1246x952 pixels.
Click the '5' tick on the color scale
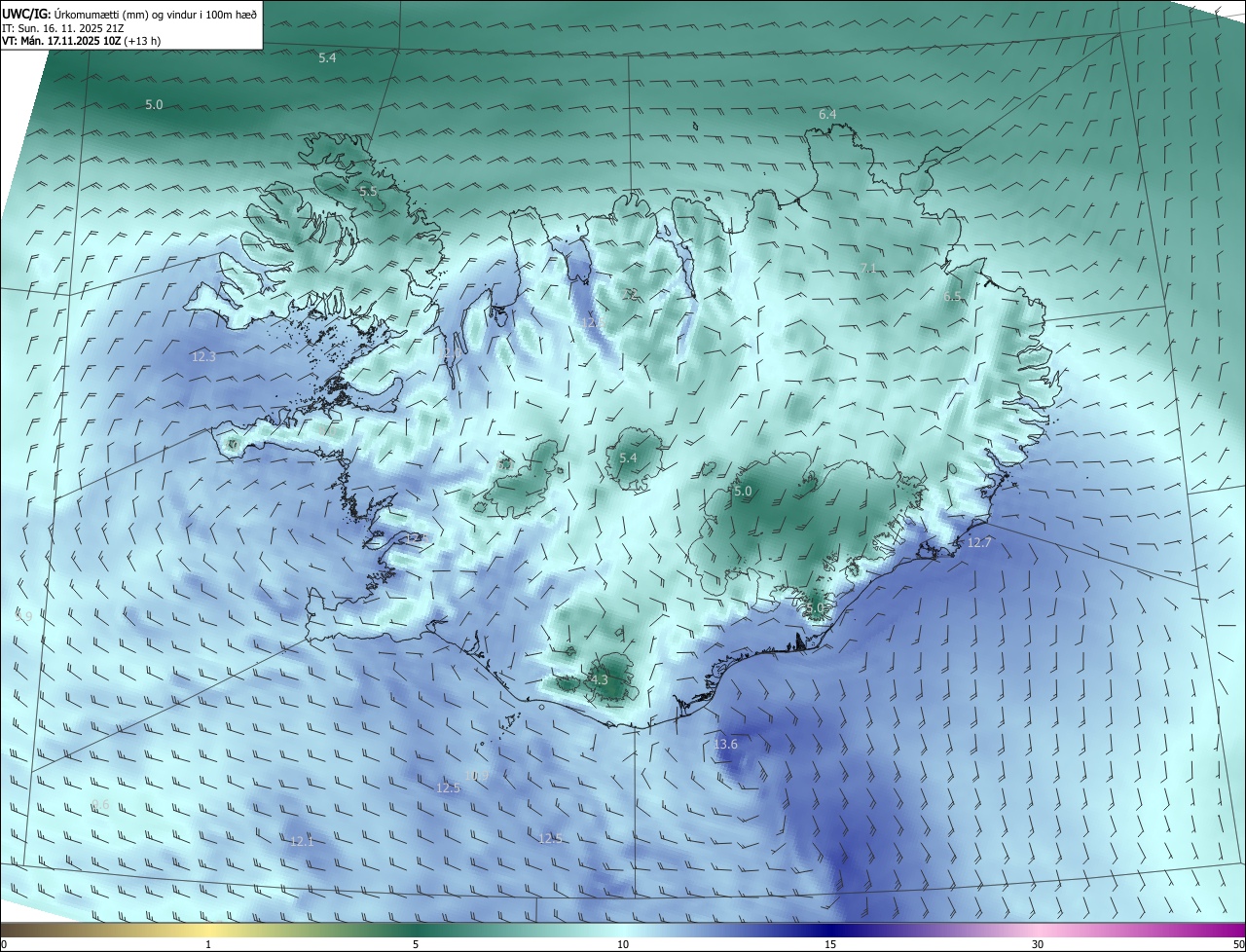416,945
